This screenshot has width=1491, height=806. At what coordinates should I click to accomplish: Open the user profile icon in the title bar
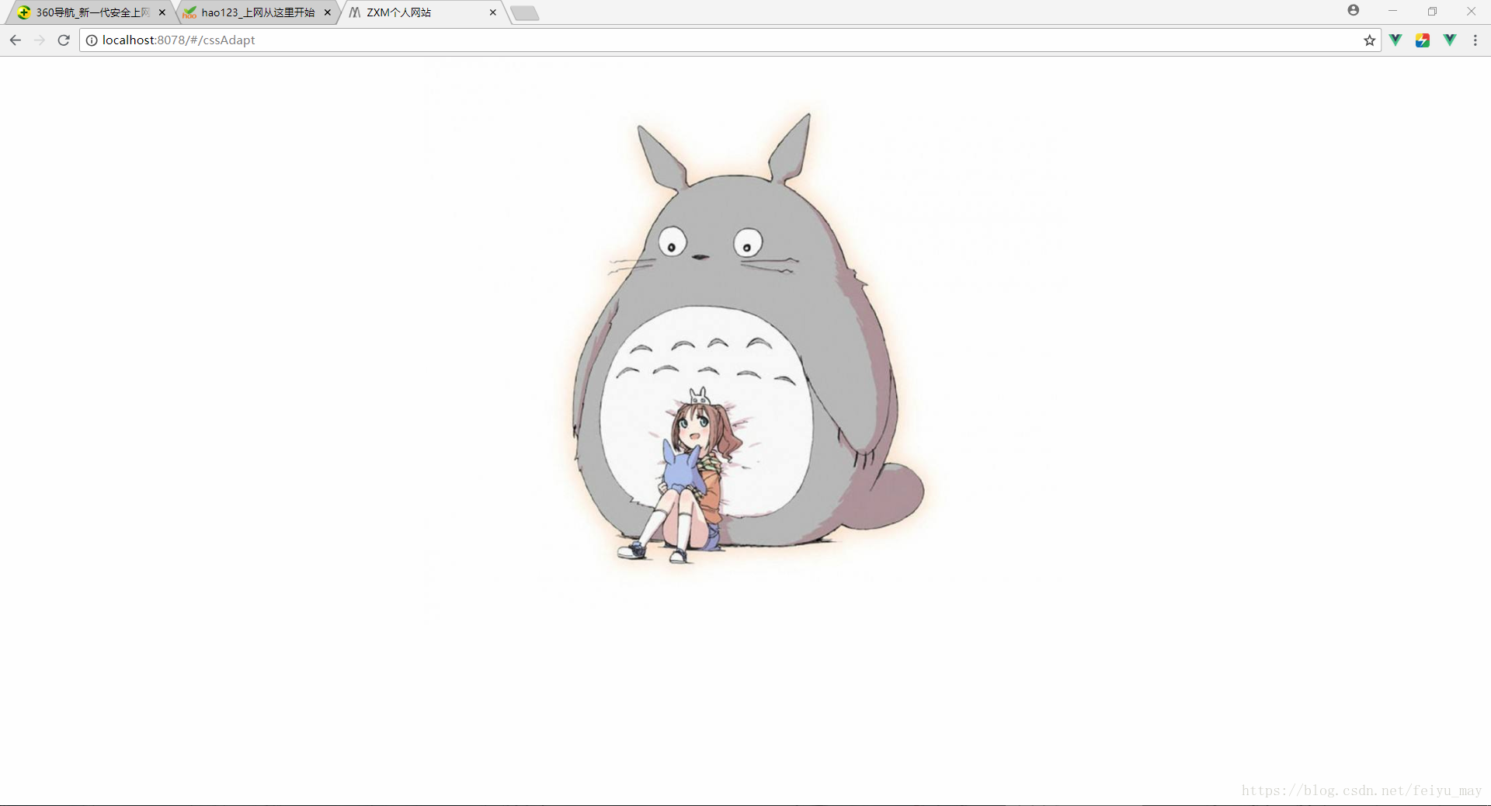click(1354, 11)
